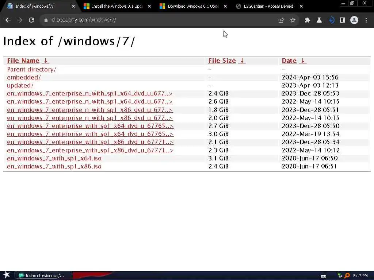The height and width of the screenshot is (280, 374).
Task: Click the 3.1 GiB file size cell
Action: 218,159
